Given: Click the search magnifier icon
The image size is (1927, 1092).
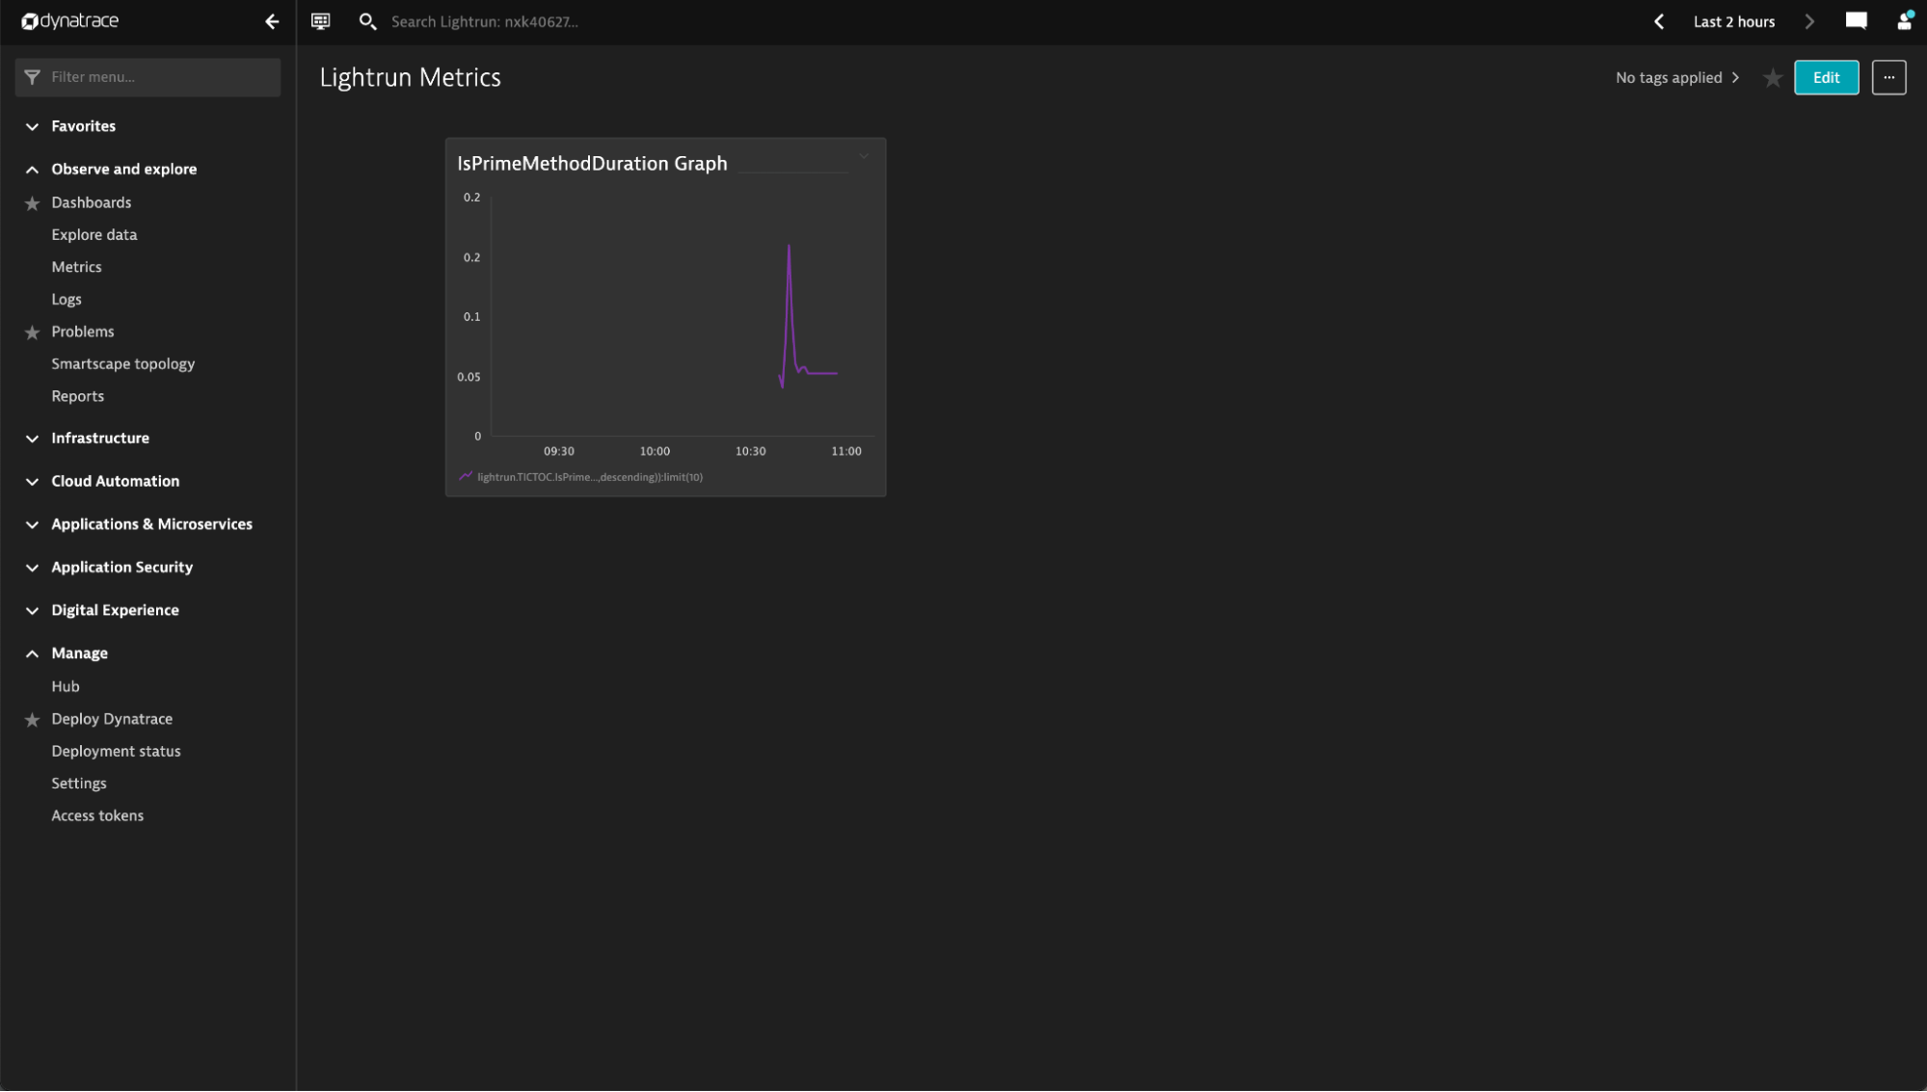Looking at the screenshot, I should (x=367, y=21).
